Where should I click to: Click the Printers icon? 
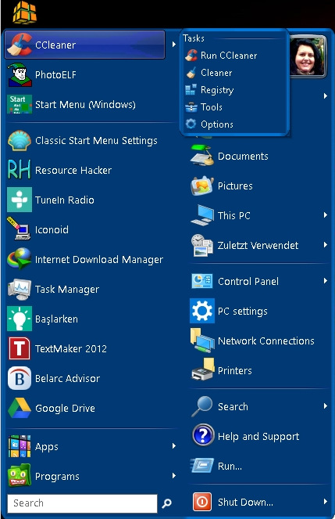pyautogui.click(x=203, y=369)
